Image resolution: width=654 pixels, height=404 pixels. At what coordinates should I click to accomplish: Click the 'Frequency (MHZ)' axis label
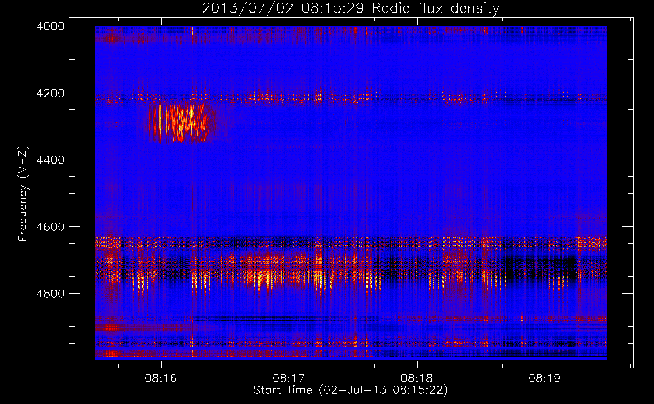23,194
